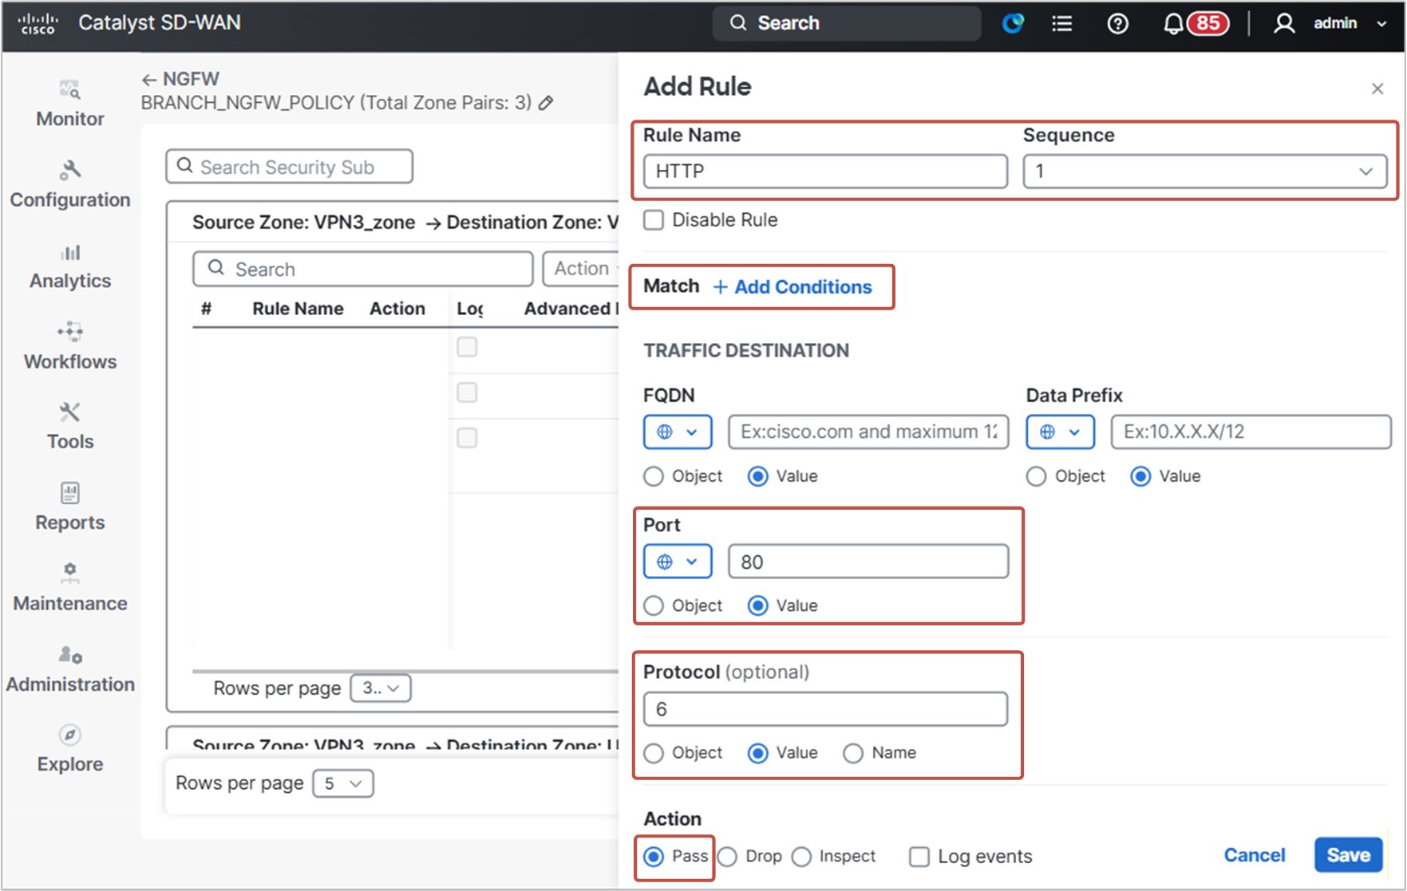Save the new rule
Screen dimensions: 1407x891
pyautogui.click(x=1348, y=855)
